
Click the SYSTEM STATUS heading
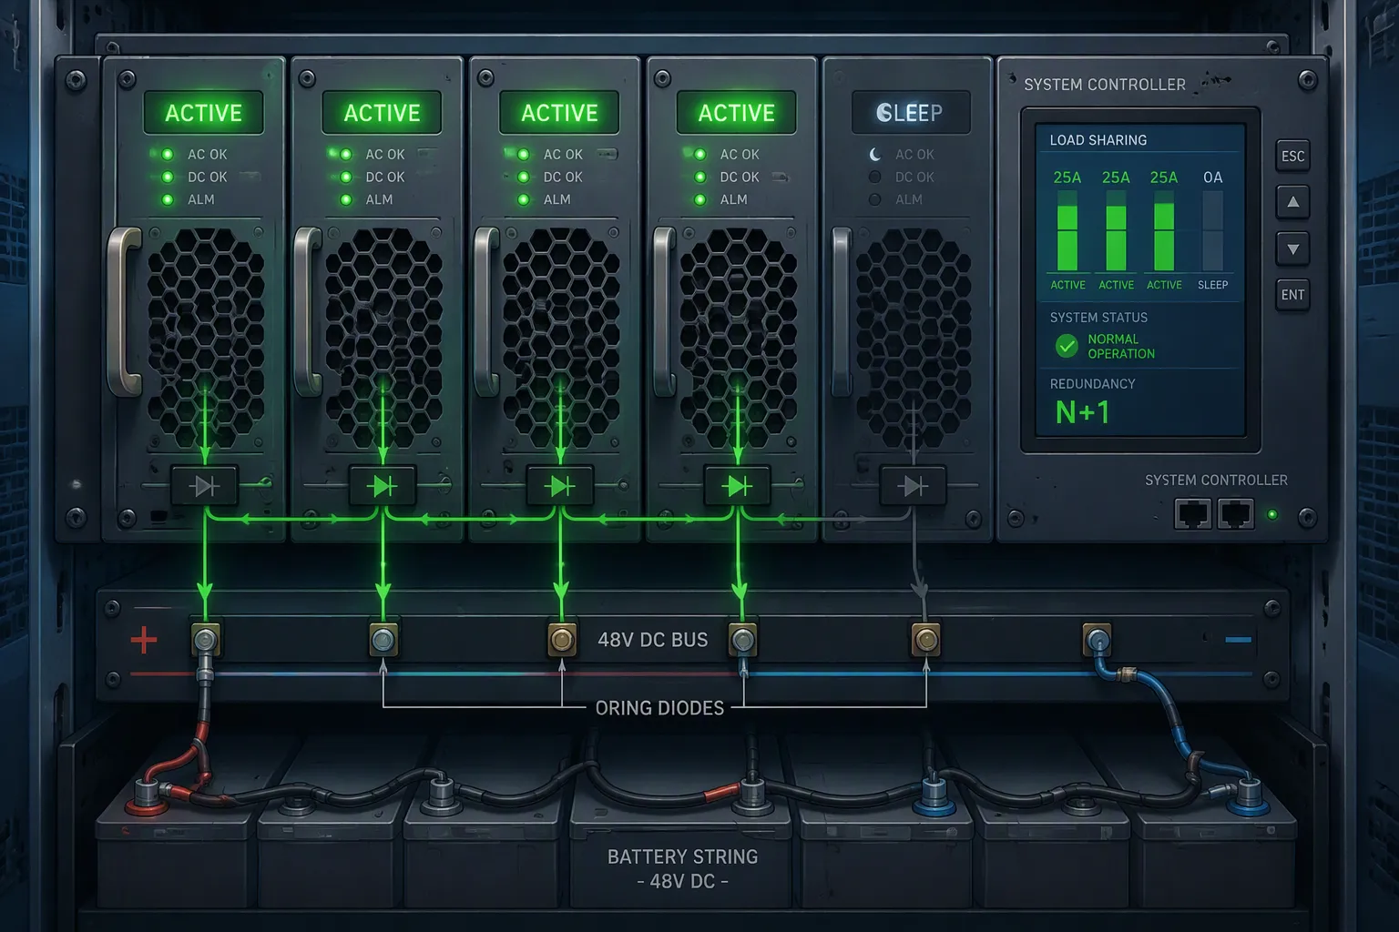point(1098,318)
